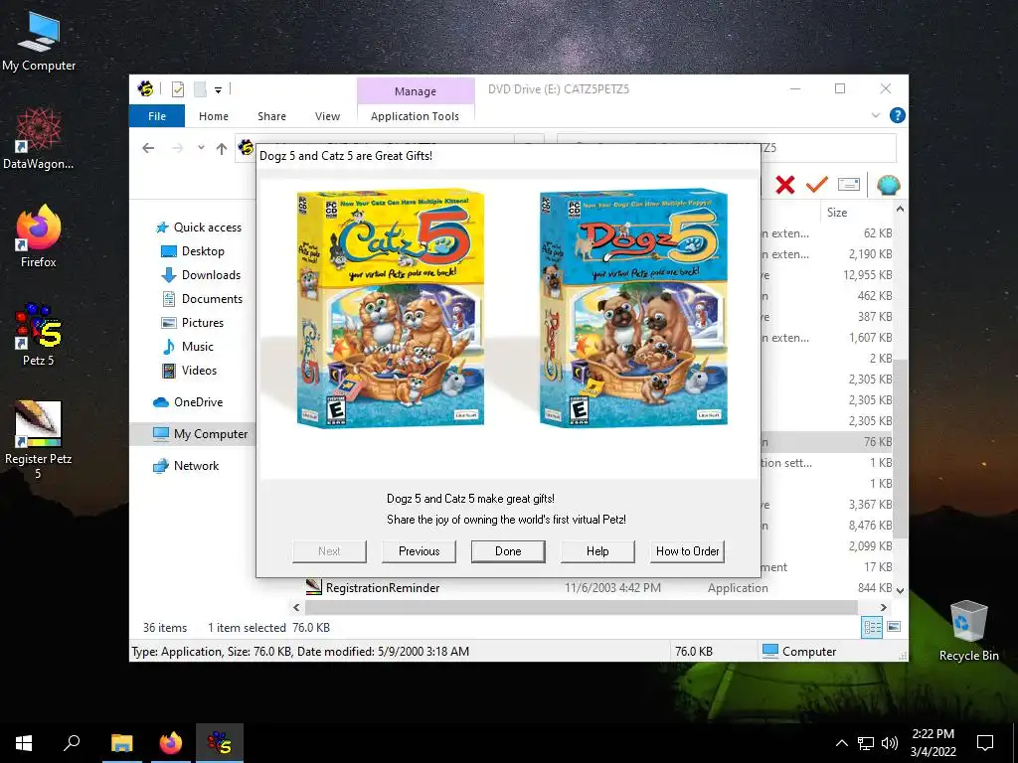This screenshot has width=1018, height=763.
Task: Go up one folder with Up arrow
Action: (x=222, y=149)
